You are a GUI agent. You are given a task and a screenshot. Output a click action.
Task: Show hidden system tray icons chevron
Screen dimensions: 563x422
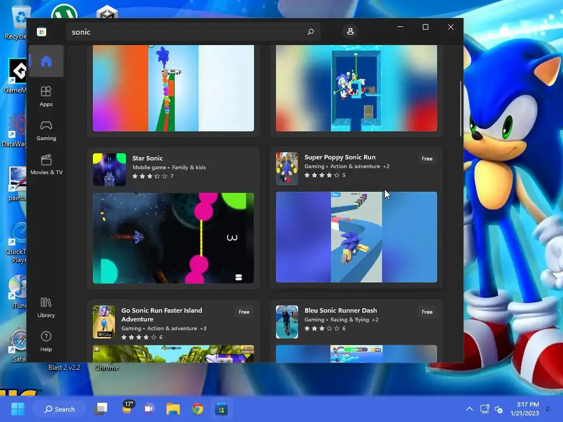tap(470, 409)
